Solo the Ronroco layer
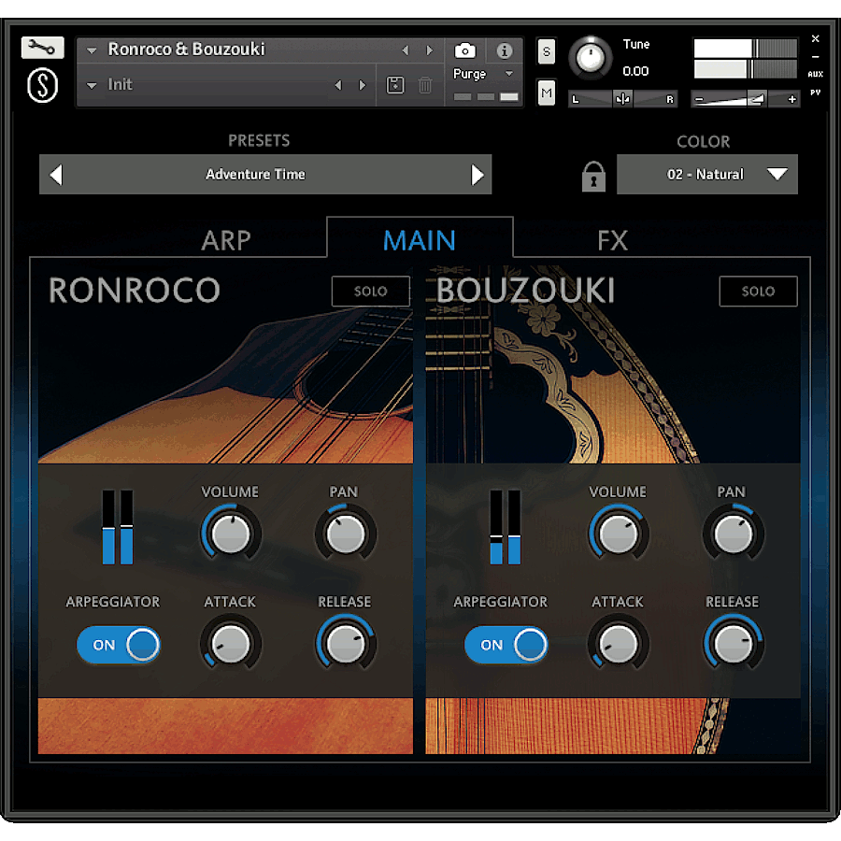This screenshot has height=841, width=841. (x=371, y=292)
